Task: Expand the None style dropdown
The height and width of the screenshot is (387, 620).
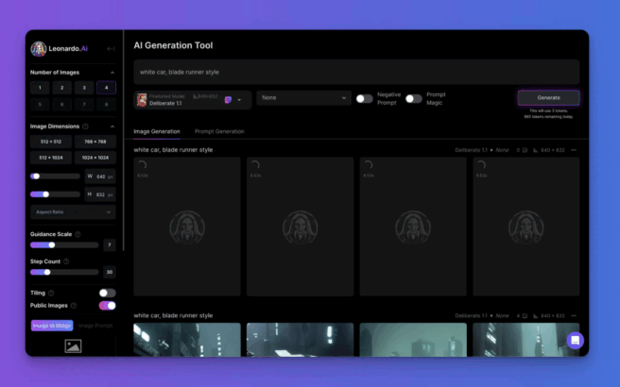Action: [303, 98]
